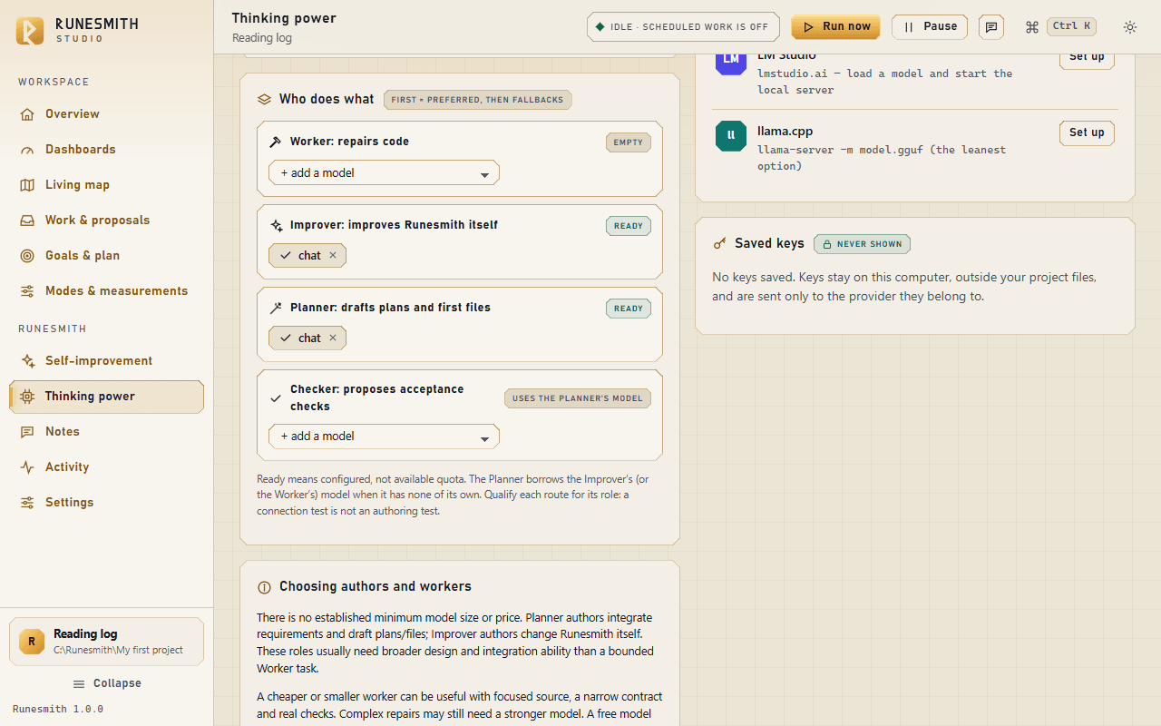1161x726 pixels.
Task: Click the R project avatar for Reading log
Action: 32,642
